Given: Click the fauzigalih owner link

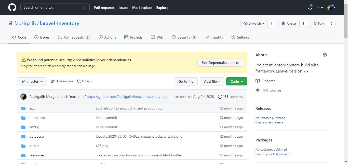Looking at the screenshot, I should 25,23.
